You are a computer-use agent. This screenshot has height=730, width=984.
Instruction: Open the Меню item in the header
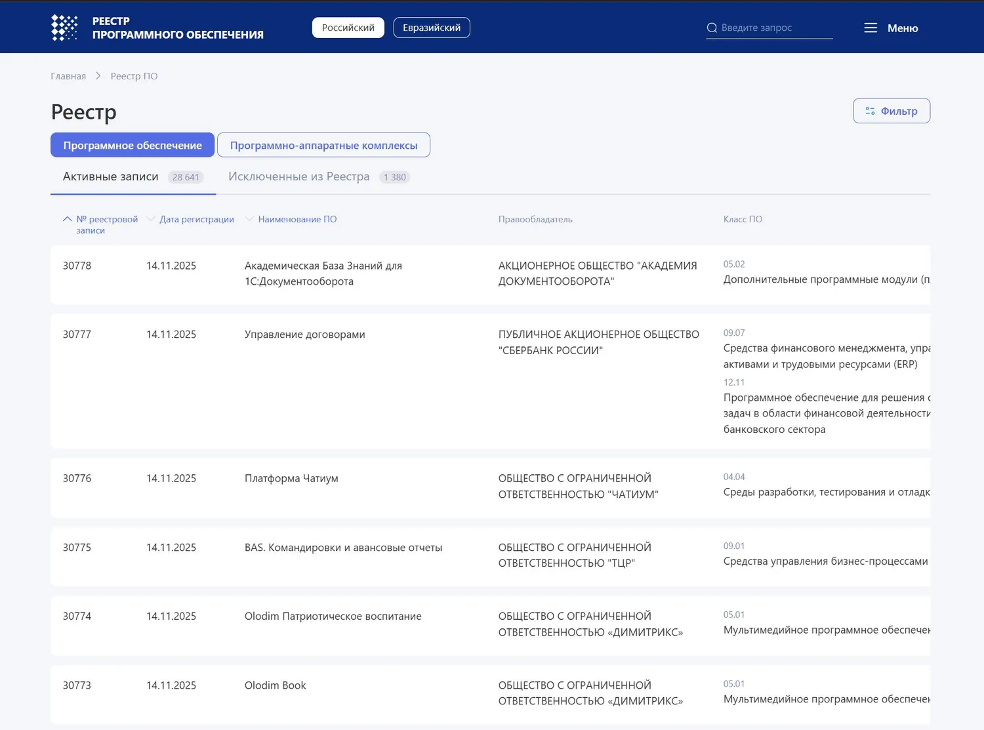tap(903, 28)
